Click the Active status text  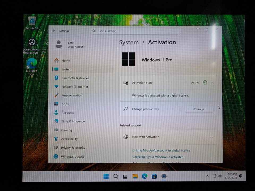(x=195, y=83)
